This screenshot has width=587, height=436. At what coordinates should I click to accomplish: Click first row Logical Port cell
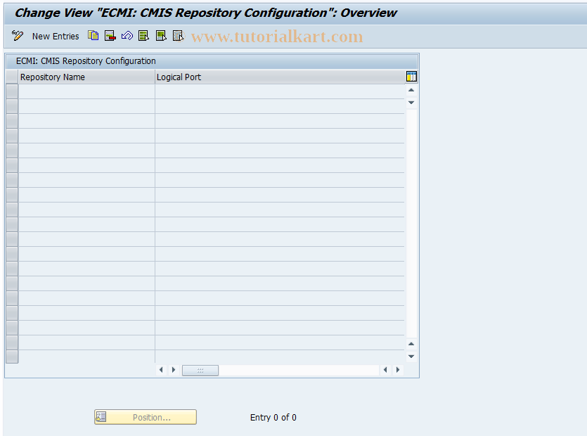pyautogui.click(x=280, y=91)
